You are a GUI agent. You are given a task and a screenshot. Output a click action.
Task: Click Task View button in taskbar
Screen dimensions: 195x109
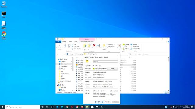click(x=47, y=107)
